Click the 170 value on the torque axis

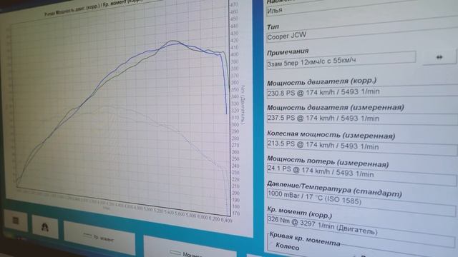[x=236, y=213]
